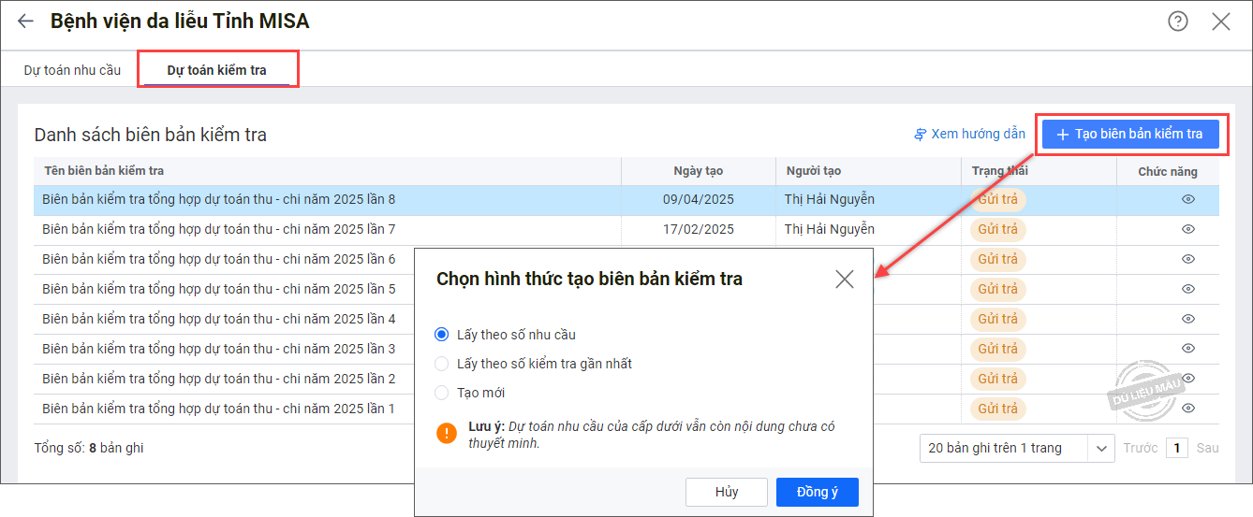
Task: Expand the '20 bản ghi trên 1 trang' dropdown
Action: click(1100, 448)
